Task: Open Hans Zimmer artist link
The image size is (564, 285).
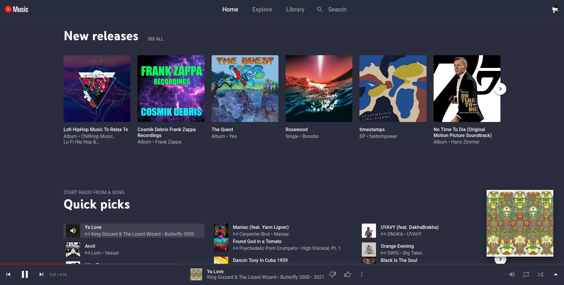Action: (x=465, y=142)
